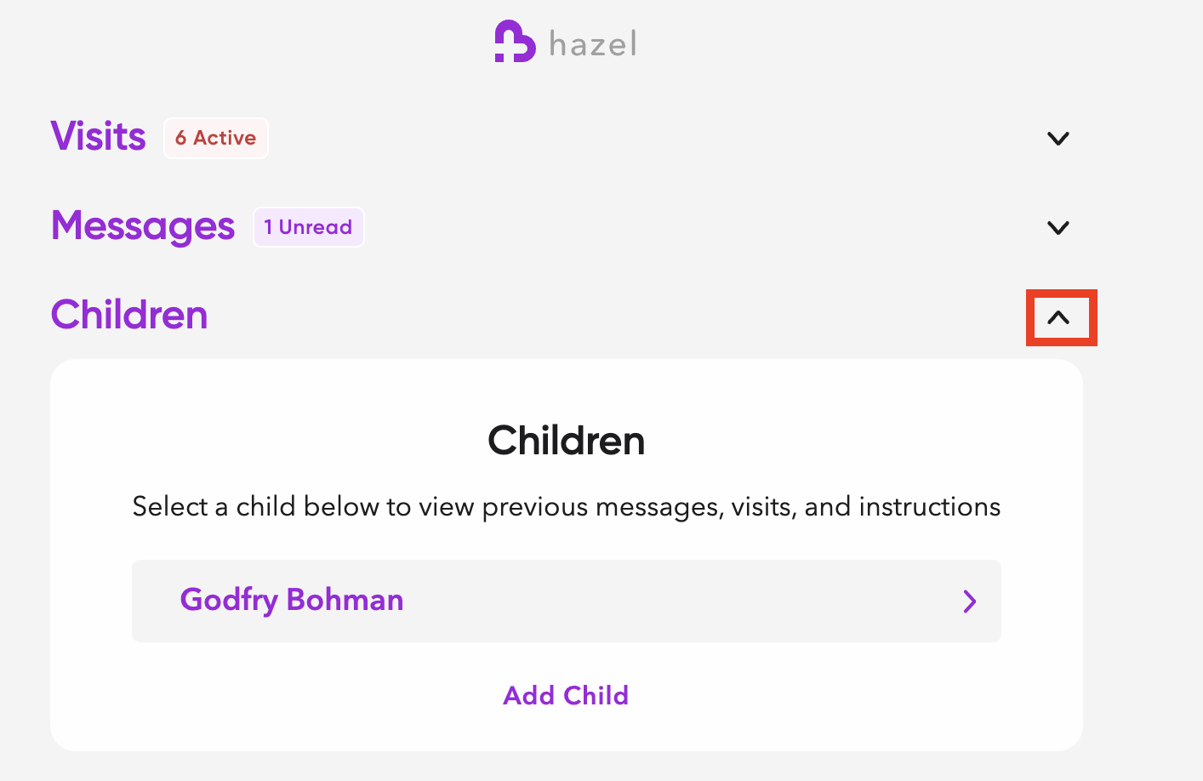The width and height of the screenshot is (1203, 781).
Task: Click the 1 Unread messages badge
Action: [308, 227]
